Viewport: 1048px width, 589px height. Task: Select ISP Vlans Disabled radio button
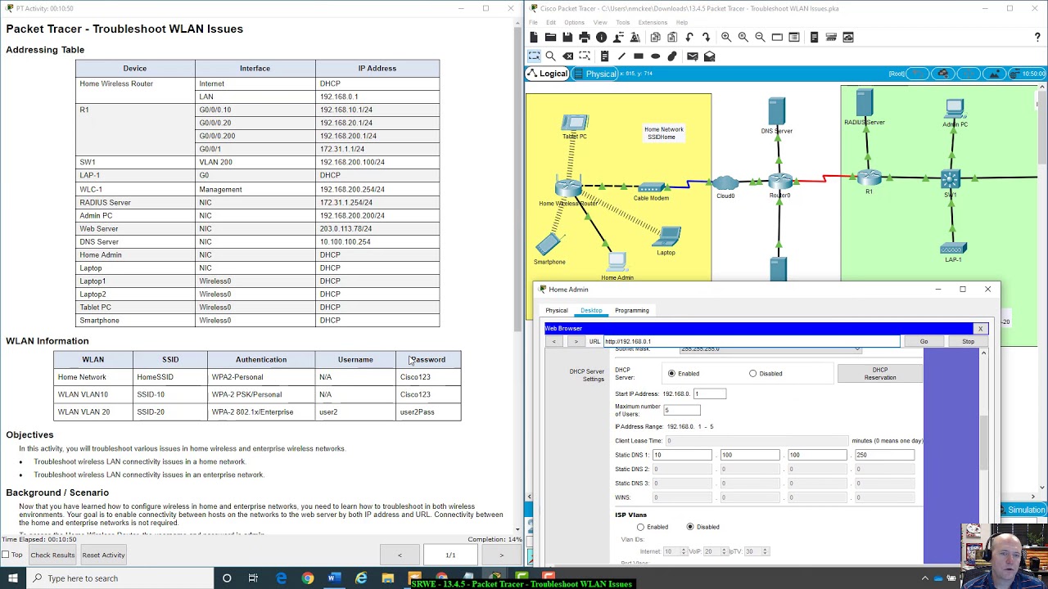click(690, 527)
